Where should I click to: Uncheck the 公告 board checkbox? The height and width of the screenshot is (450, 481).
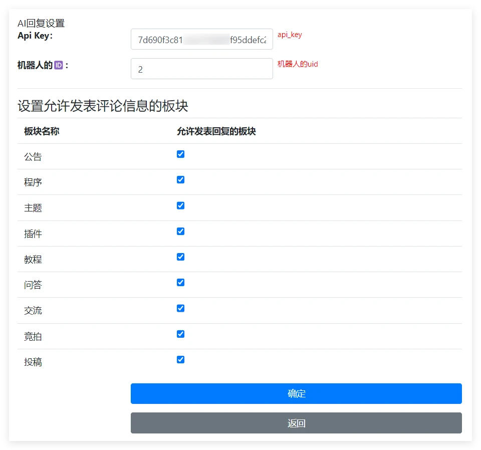pos(181,154)
